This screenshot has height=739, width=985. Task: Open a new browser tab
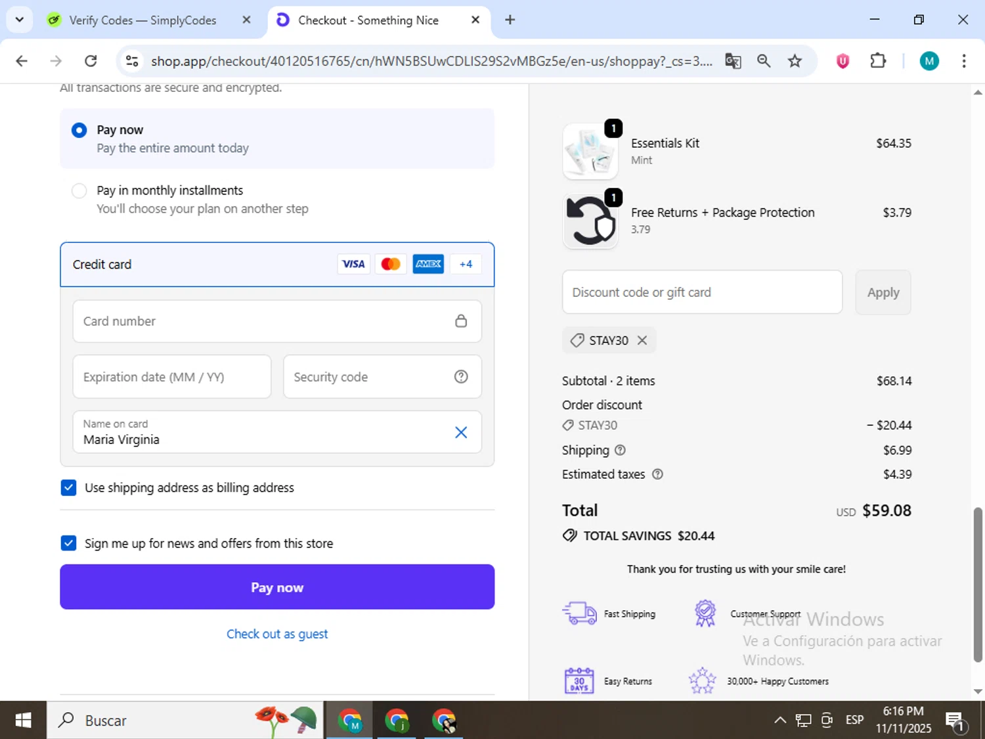(x=510, y=20)
